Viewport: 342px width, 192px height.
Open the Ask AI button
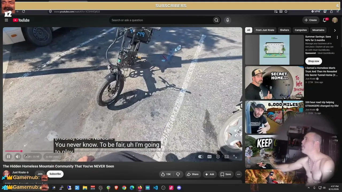[x=209, y=174]
